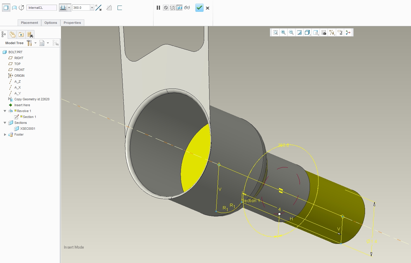Viewport: 411px width, 263px height.
Task: Pause the Revolve tool
Action: [x=158, y=8]
